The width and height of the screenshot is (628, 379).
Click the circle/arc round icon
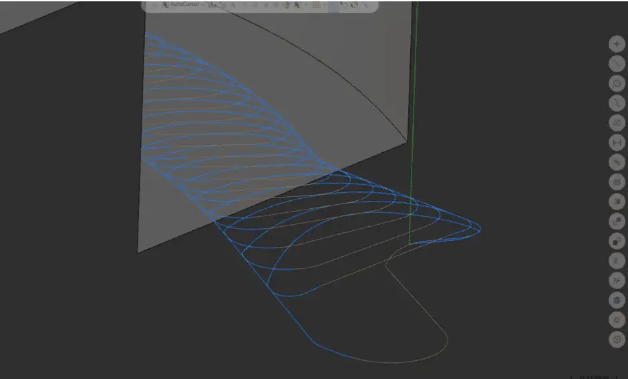[617, 83]
